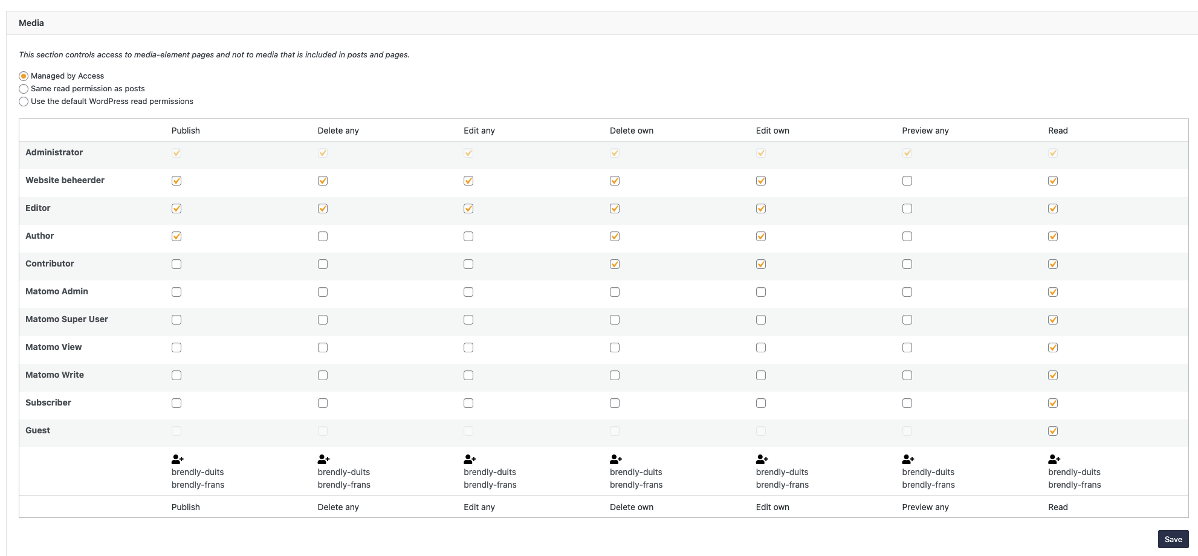Click brendly-frans user in Read column
The height and width of the screenshot is (556, 1198).
(1074, 485)
